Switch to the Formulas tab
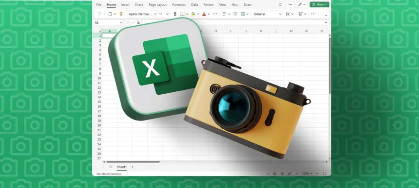Viewport: 419px width, 188px height. (x=179, y=4)
